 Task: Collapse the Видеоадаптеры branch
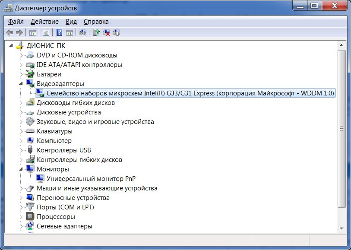(21, 84)
